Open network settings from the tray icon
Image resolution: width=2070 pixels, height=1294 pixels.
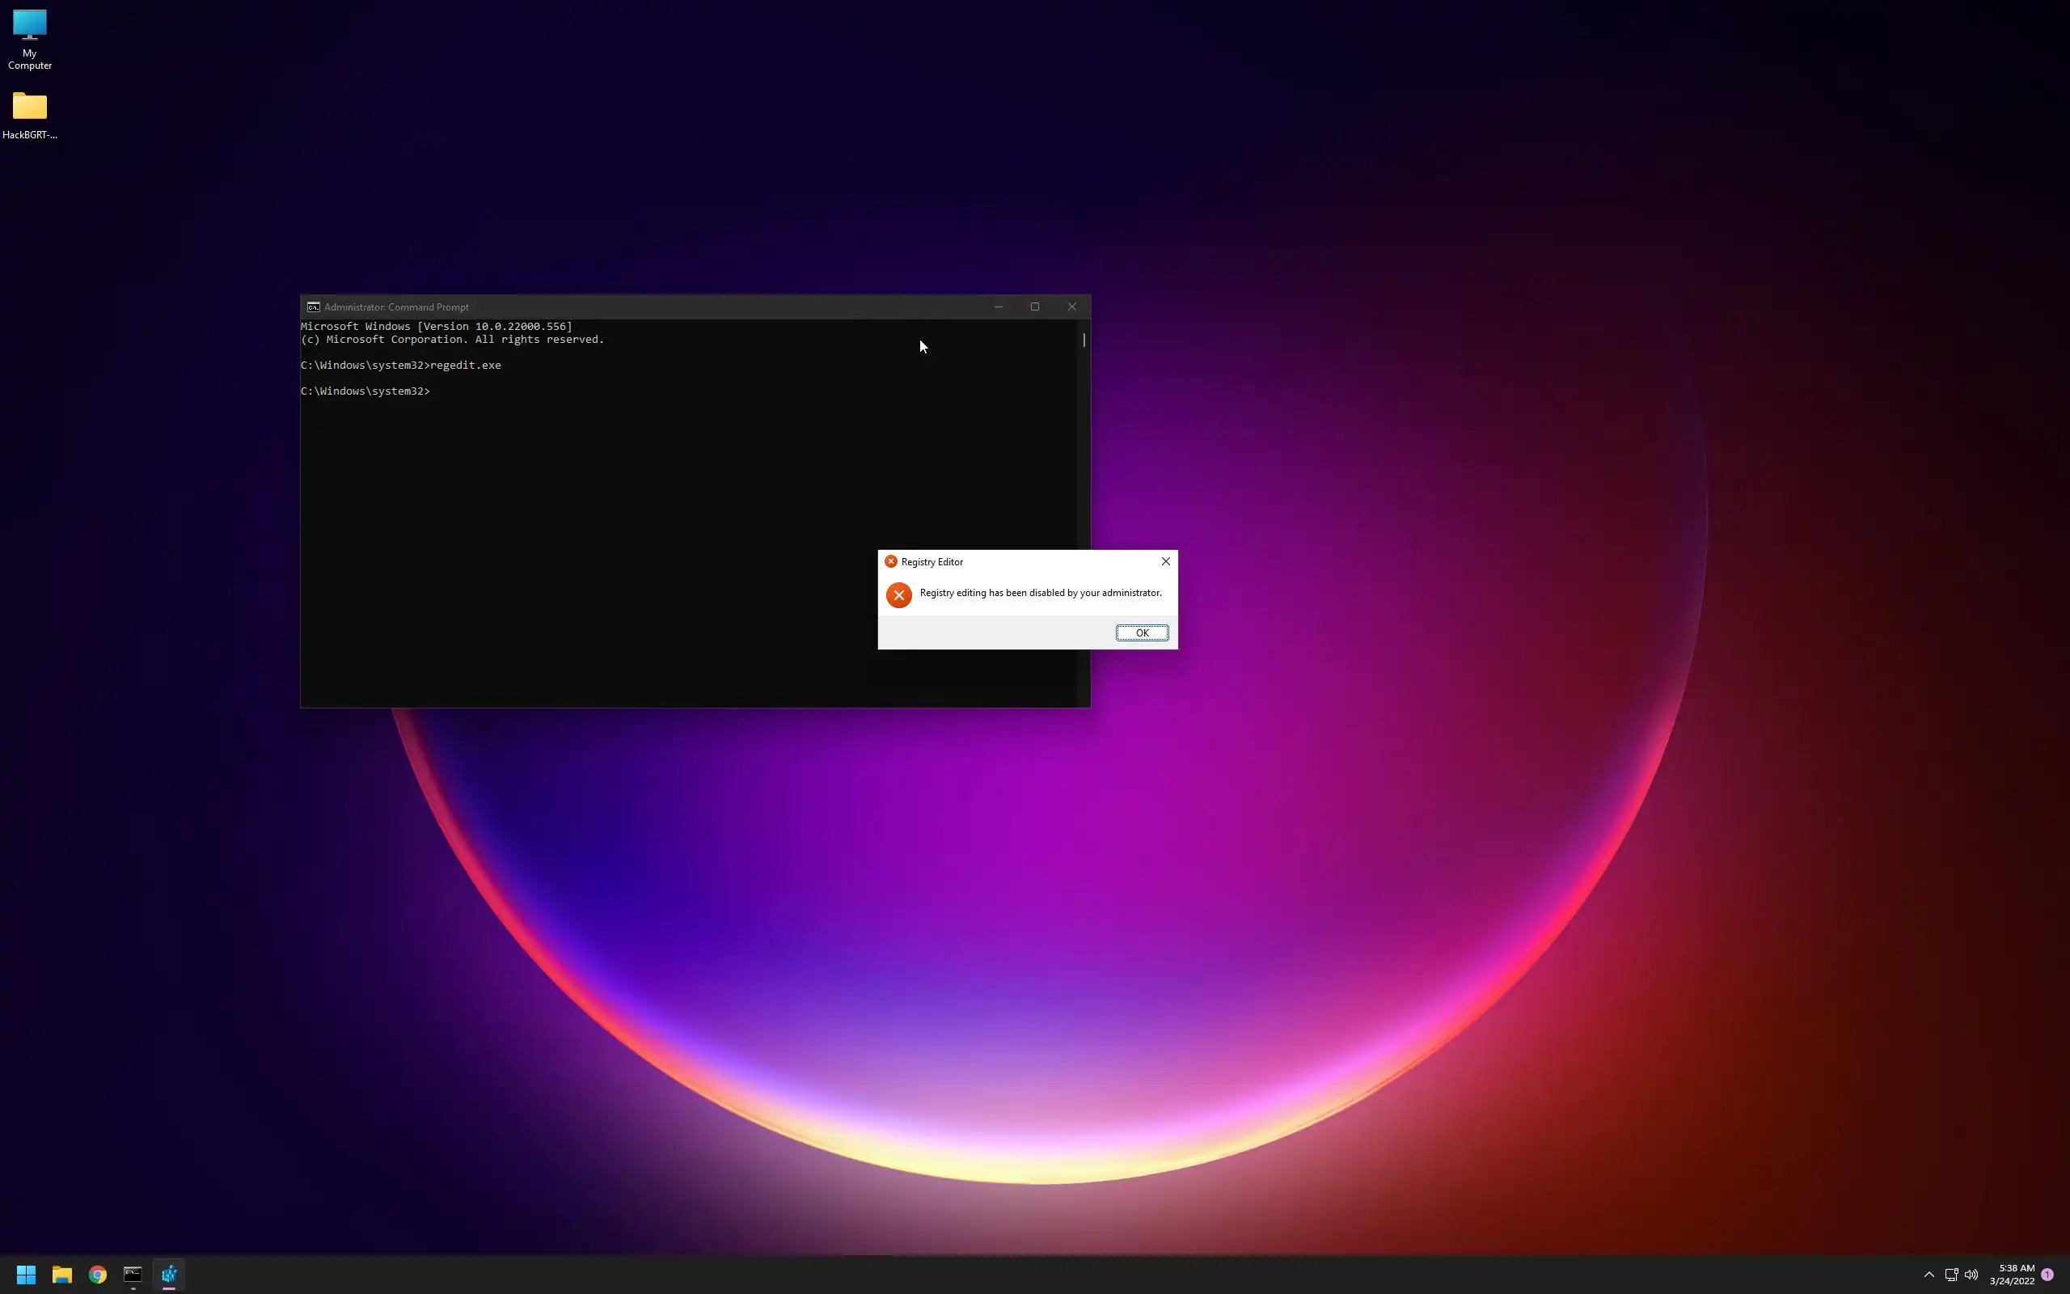(1951, 1275)
